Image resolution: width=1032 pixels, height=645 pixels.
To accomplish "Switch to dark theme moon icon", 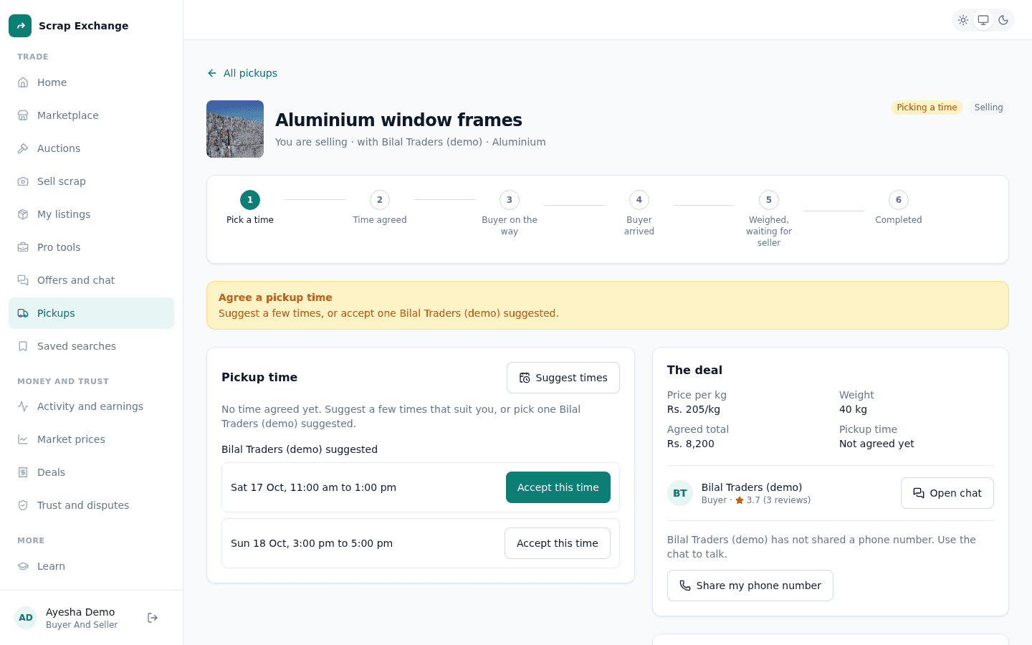I will point(1003,20).
